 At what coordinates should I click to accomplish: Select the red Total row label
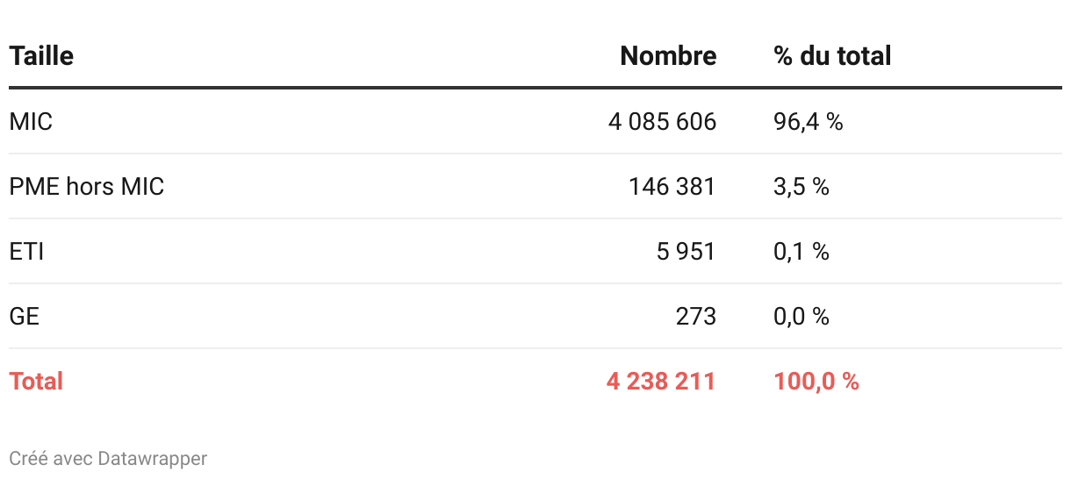36,382
